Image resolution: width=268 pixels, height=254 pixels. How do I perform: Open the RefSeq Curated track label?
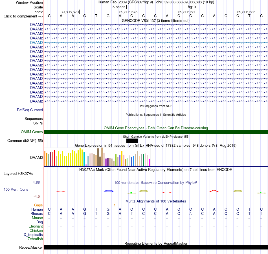tap(30, 110)
